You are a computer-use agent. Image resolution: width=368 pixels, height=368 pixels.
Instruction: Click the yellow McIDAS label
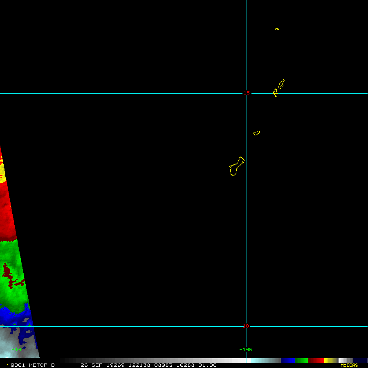349,365
